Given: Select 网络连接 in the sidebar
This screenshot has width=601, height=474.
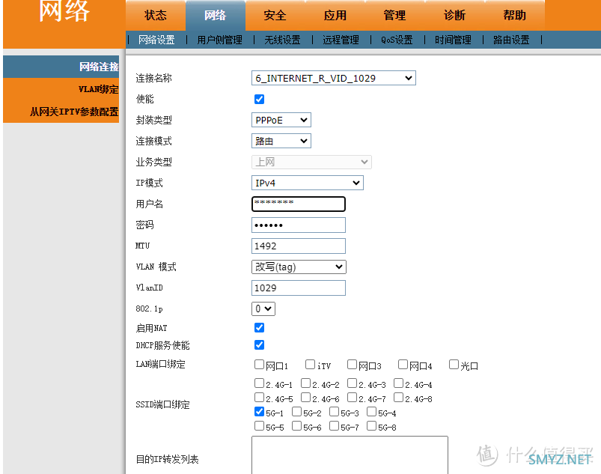Looking at the screenshot, I should pyautogui.click(x=61, y=67).
